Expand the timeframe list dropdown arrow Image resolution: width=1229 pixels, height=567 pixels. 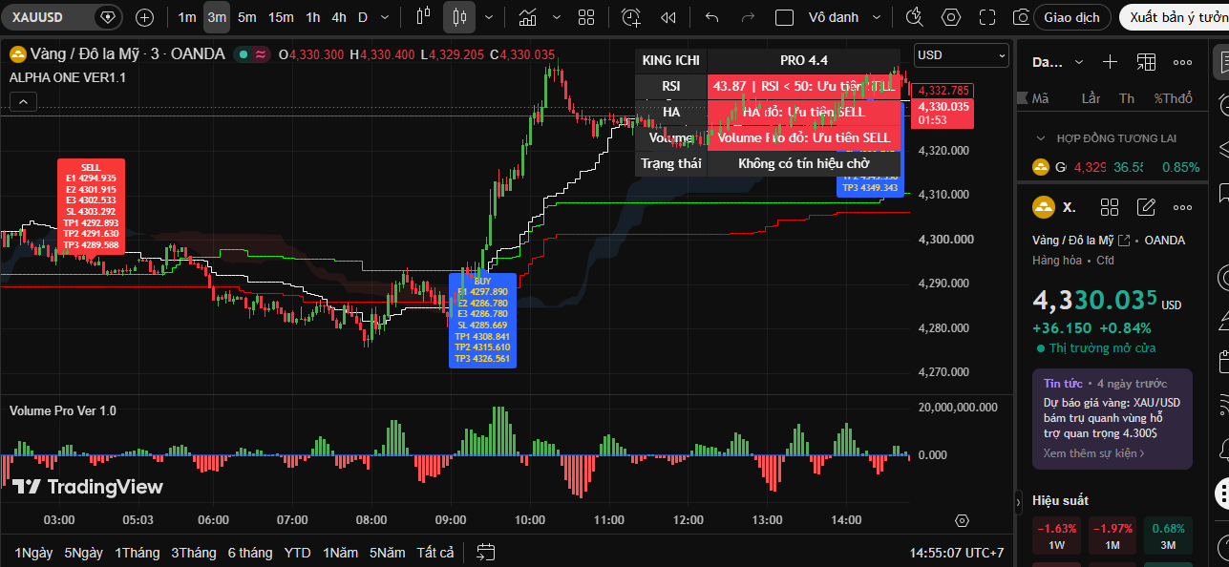coord(385,17)
